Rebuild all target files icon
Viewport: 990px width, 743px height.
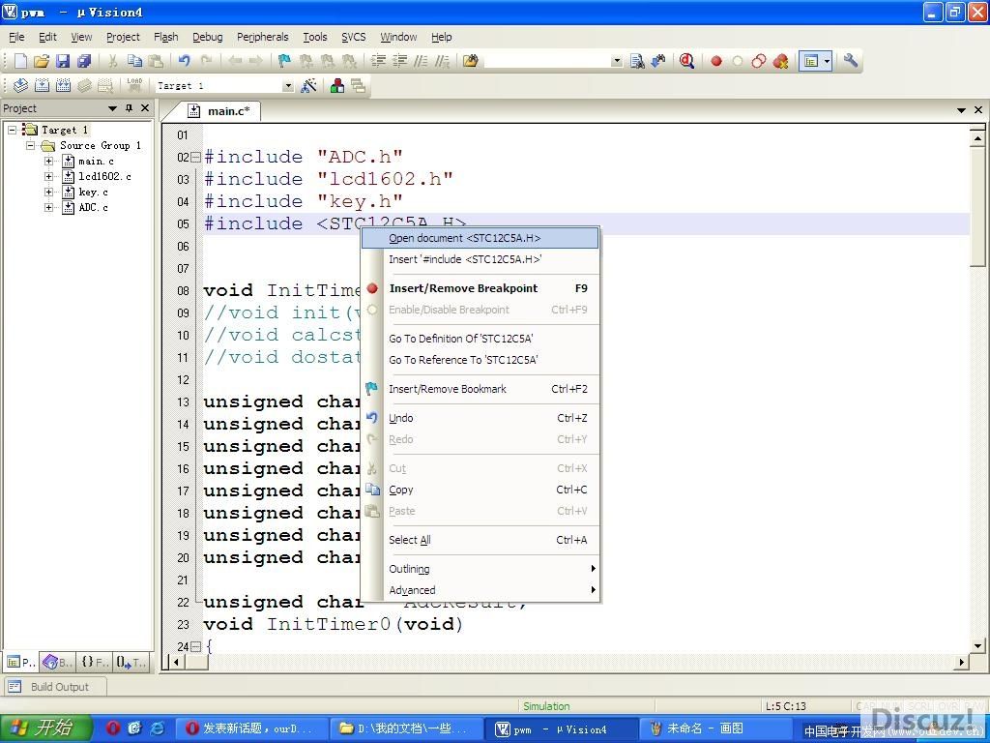point(63,85)
